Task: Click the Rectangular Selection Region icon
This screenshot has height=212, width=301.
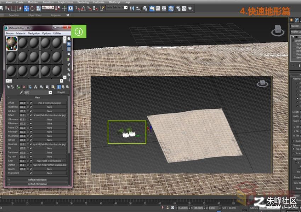Action: 13,8
